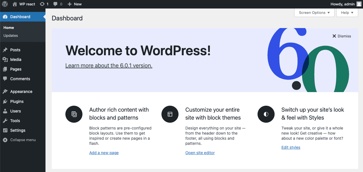Click the Plugins plug icon
Screen dimensions: 363x172
(x=5, y=101)
